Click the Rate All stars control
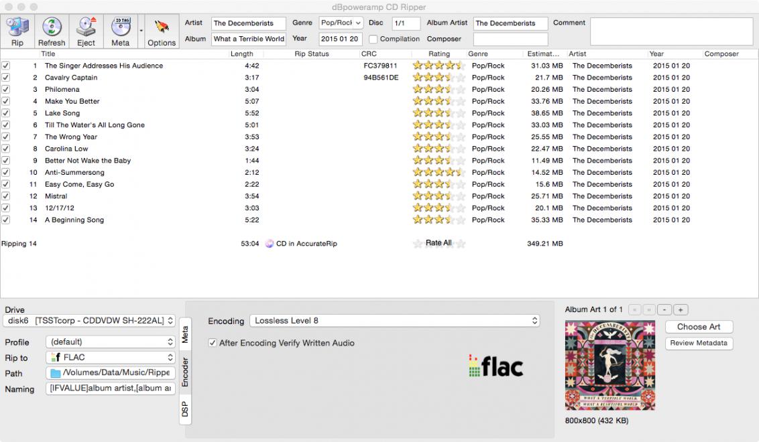 click(x=439, y=244)
